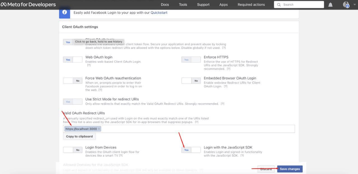Open notifications bell icon
The width and height of the screenshot is (358, 174).
pyautogui.click(x=330, y=5)
